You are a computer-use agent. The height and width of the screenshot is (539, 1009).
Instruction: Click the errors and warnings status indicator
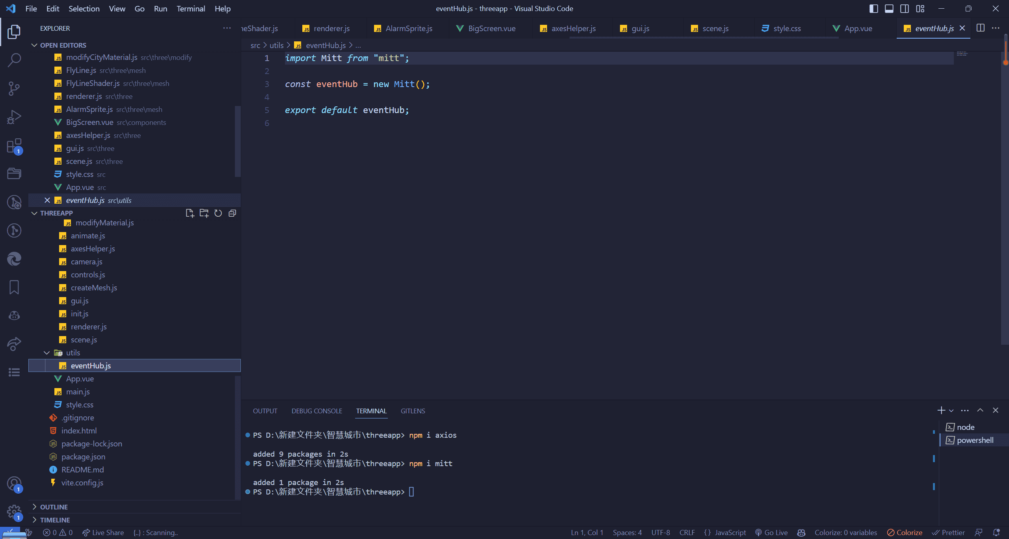pyautogui.click(x=58, y=533)
